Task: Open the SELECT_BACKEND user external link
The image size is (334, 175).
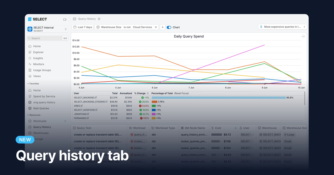Action: [x=95, y=97]
